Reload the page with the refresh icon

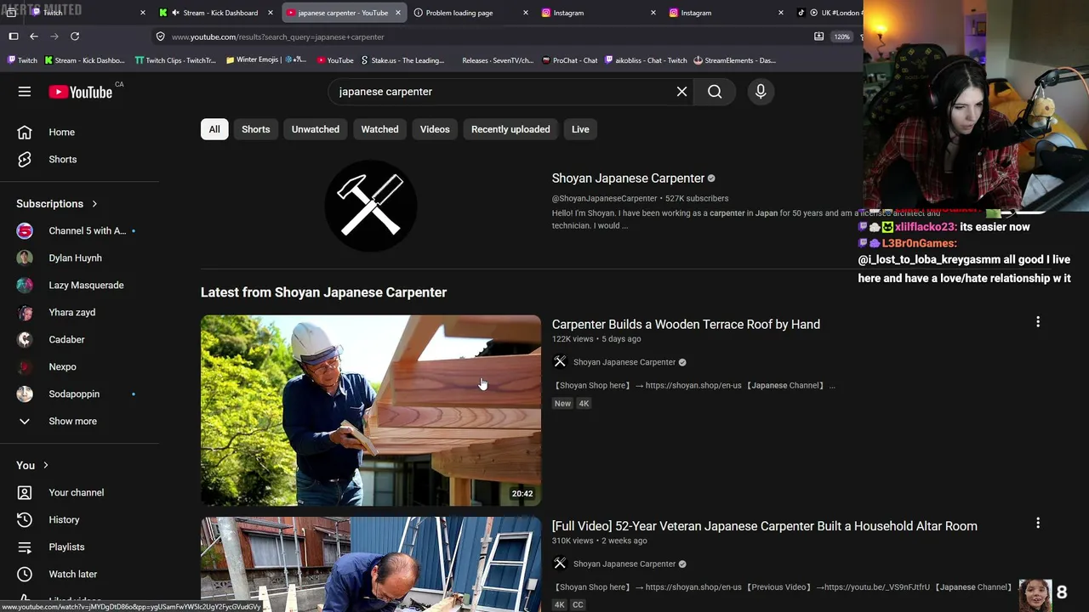tap(75, 37)
